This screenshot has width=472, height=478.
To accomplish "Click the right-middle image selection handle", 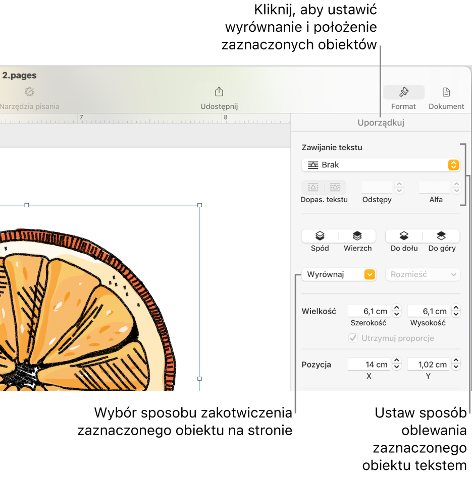I will click(200, 378).
